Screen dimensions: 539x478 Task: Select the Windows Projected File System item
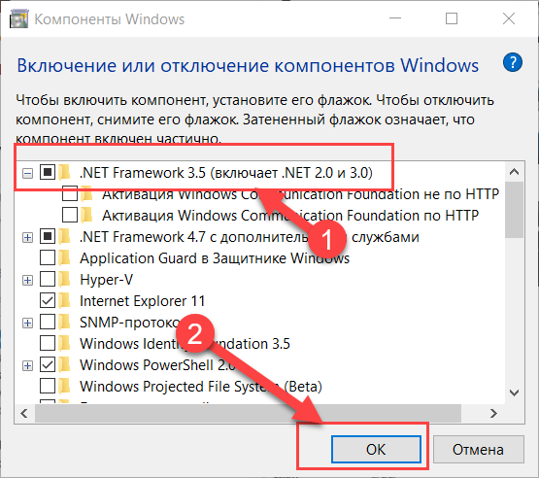(x=201, y=386)
